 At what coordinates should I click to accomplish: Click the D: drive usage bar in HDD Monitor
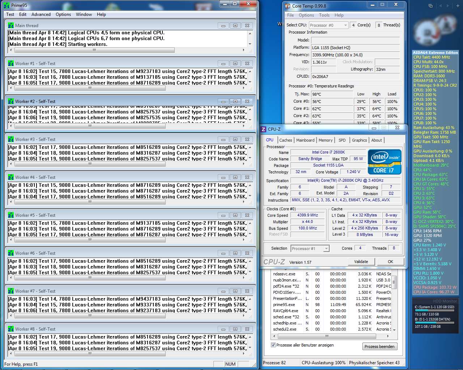point(434,323)
